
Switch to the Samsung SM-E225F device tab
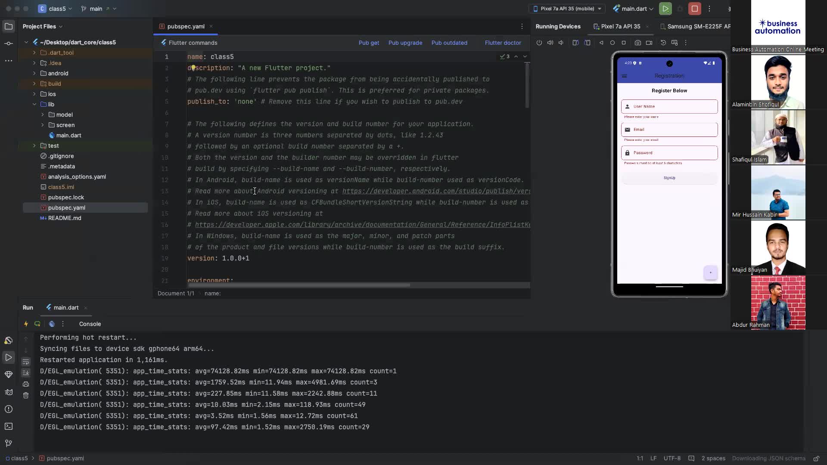pyautogui.click(x=695, y=26)
